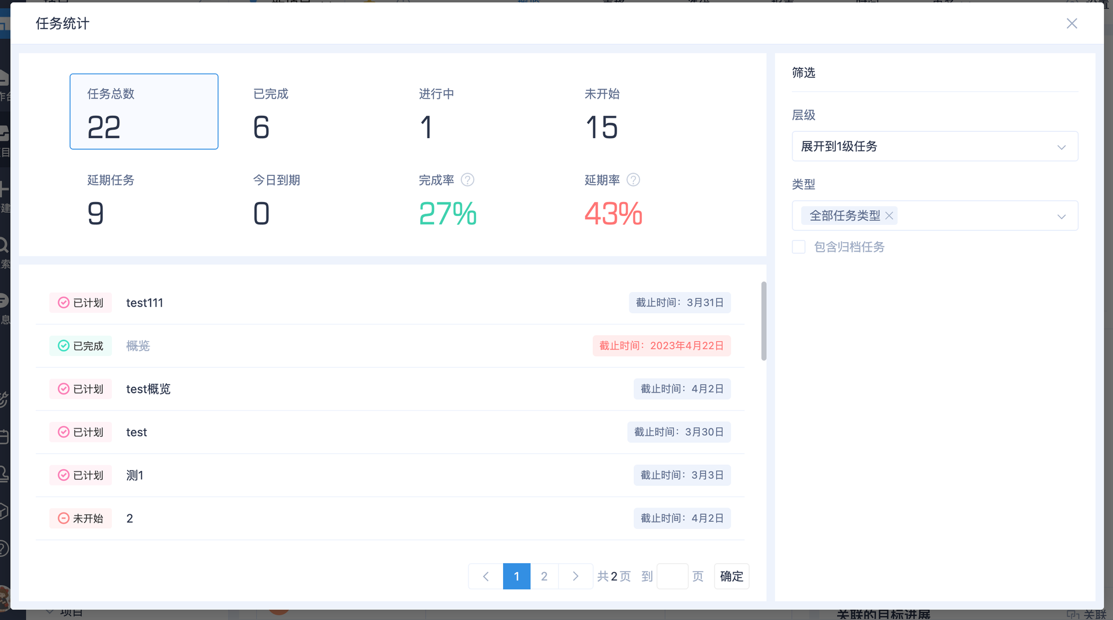The width and height of the screenshot is (1113, 620).
Task: Open the 测1 task
Action: [135, 475]
